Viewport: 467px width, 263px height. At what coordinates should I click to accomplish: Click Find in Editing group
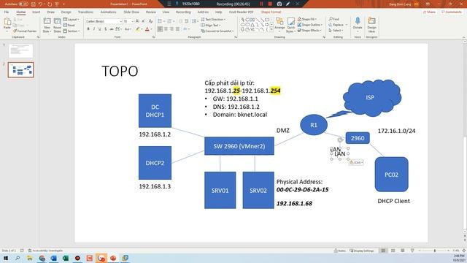(334, 19)
